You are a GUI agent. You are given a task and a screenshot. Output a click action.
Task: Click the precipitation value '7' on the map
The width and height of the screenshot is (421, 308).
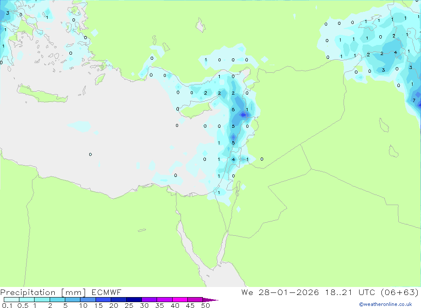pyautogui.click(x=414, y=100)
